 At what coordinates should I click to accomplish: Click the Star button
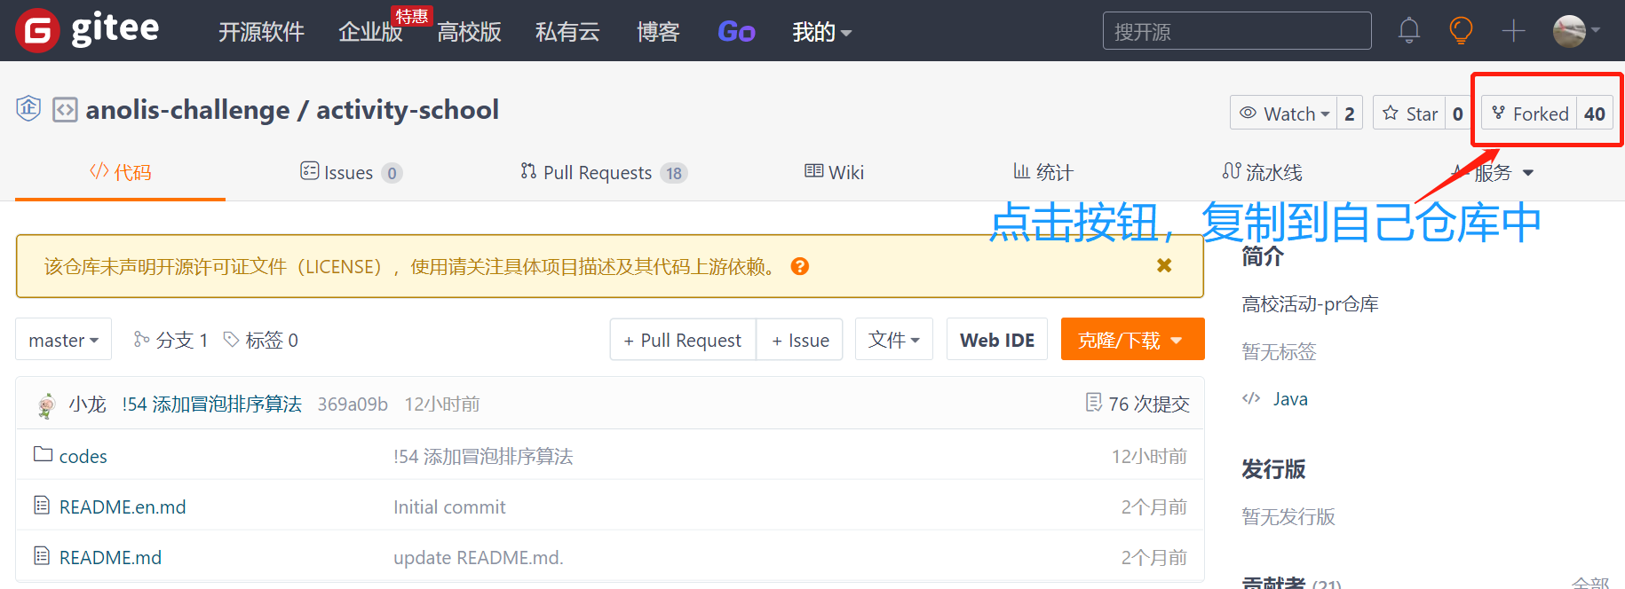(x=1409, y=114)
